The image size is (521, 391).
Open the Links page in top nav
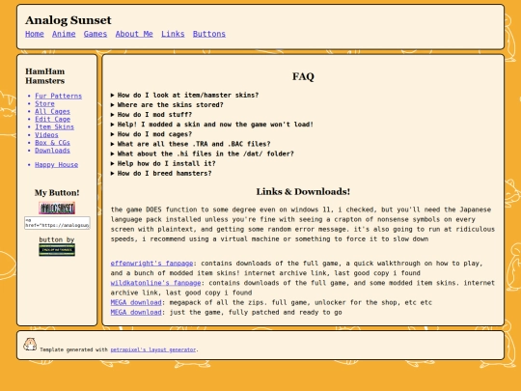[173, 34]
